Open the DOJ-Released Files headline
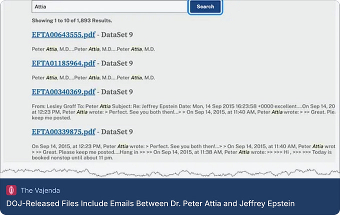This screenshot has width=340, height=215. 150,203
